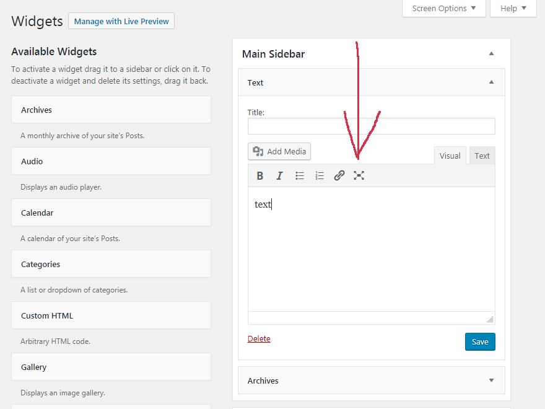This screenshot has height=409, width=545.
Task: Select the Custom HTML available widget
Action: tap(111, 316)
